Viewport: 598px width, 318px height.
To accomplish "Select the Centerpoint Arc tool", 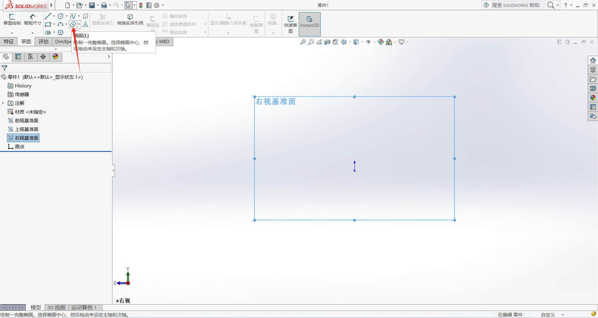I will point(60,24).
